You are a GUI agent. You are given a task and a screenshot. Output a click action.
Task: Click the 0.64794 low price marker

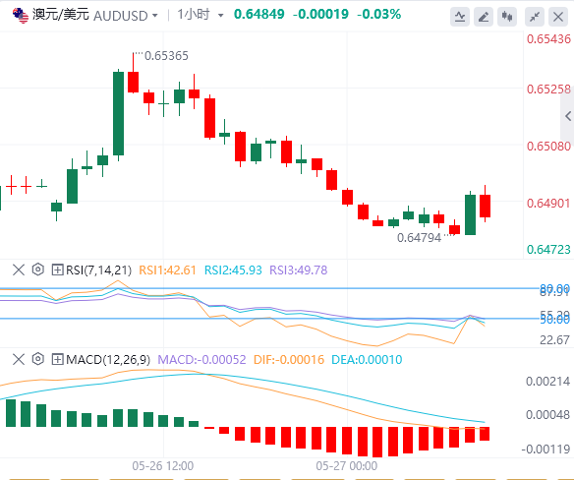coord(419,237)
